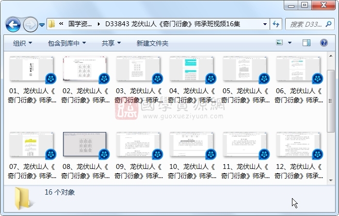The image size is (339, 216).
Task: Select video thumbnail of file 07
Action: point(32,145)
